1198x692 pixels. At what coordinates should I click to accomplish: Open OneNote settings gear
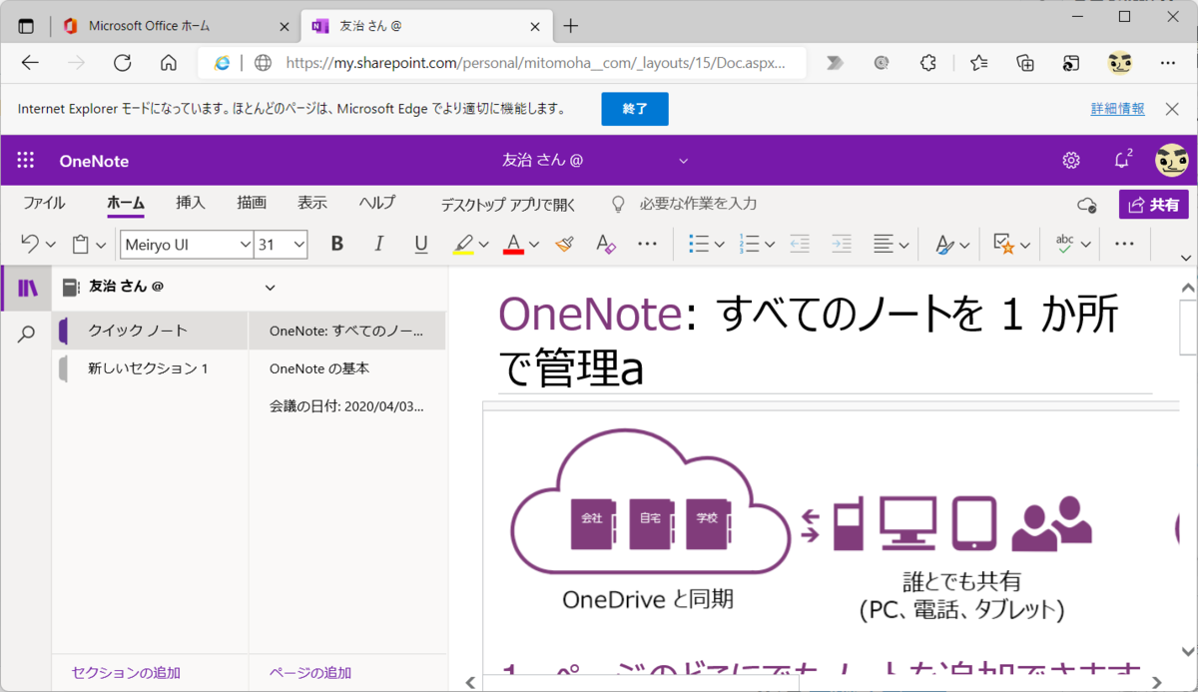point(1071,160)
